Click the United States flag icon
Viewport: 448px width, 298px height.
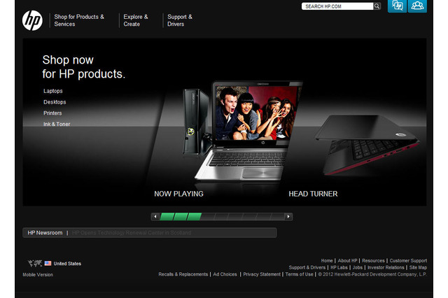[48, 263]
